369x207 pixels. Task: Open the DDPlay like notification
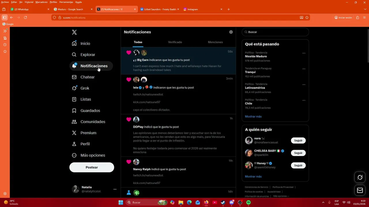[178, 135]
